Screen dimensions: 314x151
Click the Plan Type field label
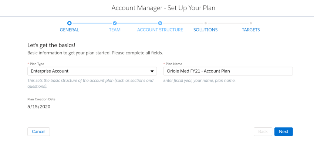click(x=37, y=64)
